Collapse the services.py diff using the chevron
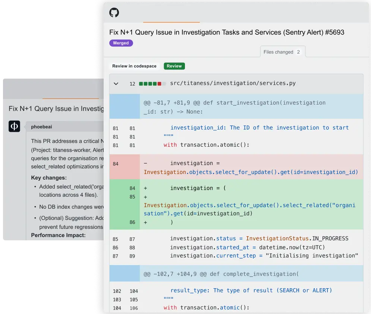Image resolution: width=371 pixels, height=314 pixels. point(116,84)
